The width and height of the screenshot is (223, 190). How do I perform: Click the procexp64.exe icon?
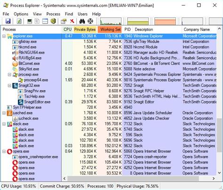pyautogui.click(x=21, y=80)
